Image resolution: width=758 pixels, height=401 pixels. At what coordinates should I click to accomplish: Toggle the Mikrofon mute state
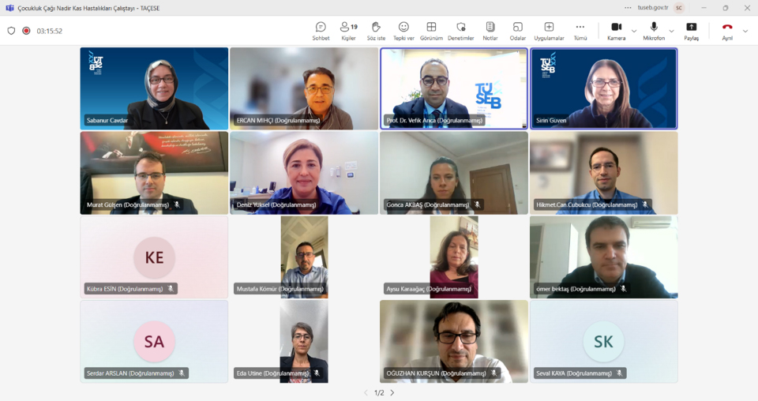pyautogui.click(x=654, y=31)
